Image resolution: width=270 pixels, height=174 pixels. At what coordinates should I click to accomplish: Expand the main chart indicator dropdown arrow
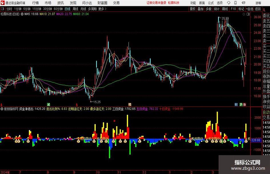pos(22,14)
